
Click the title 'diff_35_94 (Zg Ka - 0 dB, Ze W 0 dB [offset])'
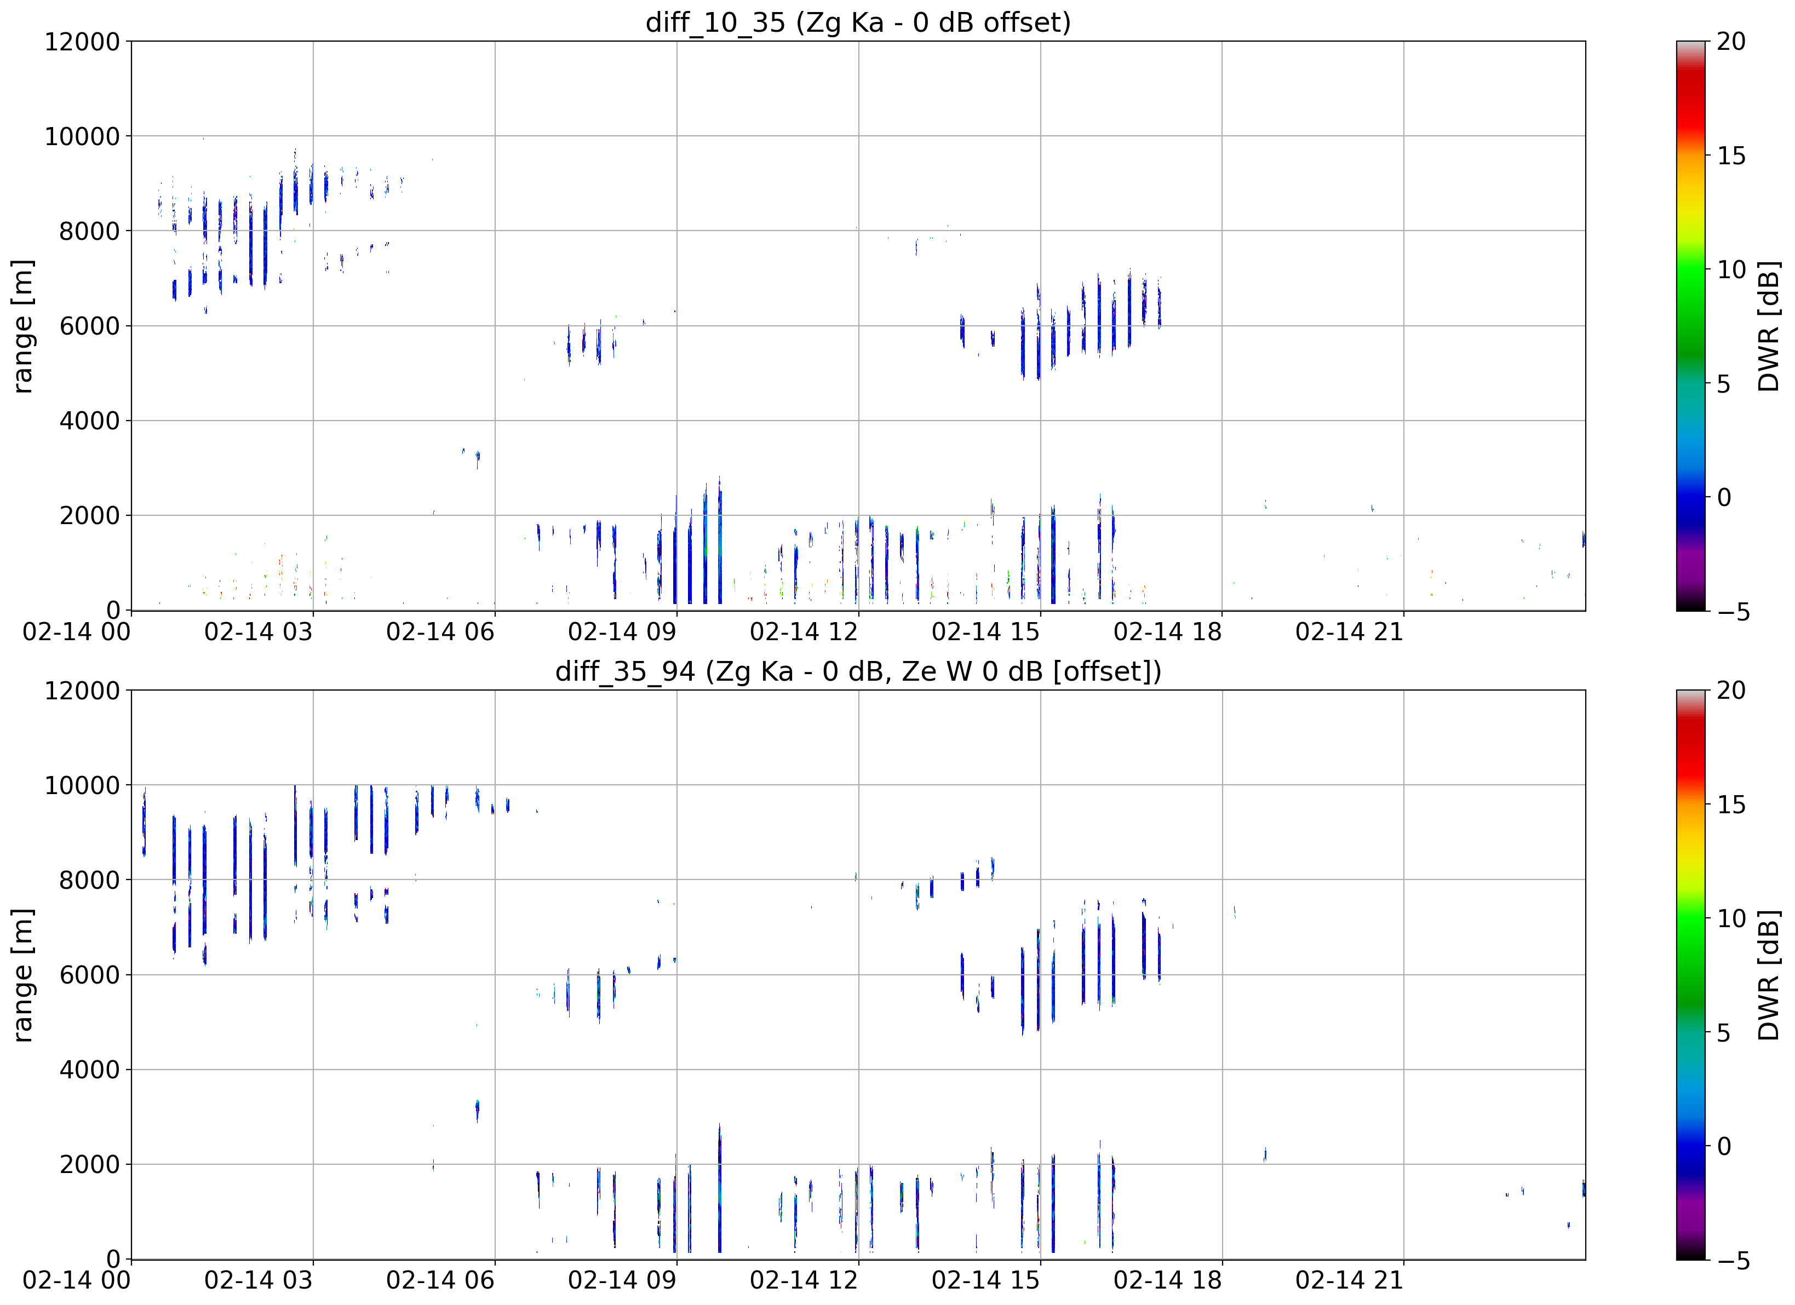click(x=858, y=671)
